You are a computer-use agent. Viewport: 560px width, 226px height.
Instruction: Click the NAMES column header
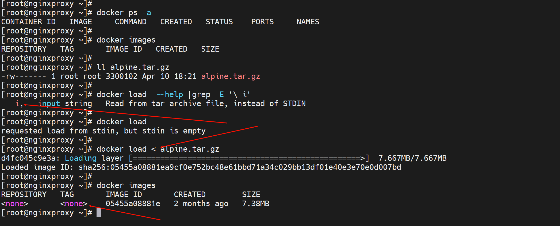[308, 22]
